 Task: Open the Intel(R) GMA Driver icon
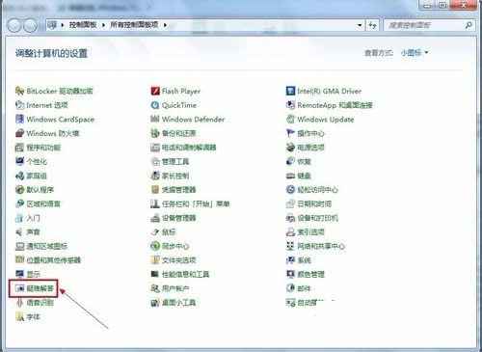click(290, 91)
